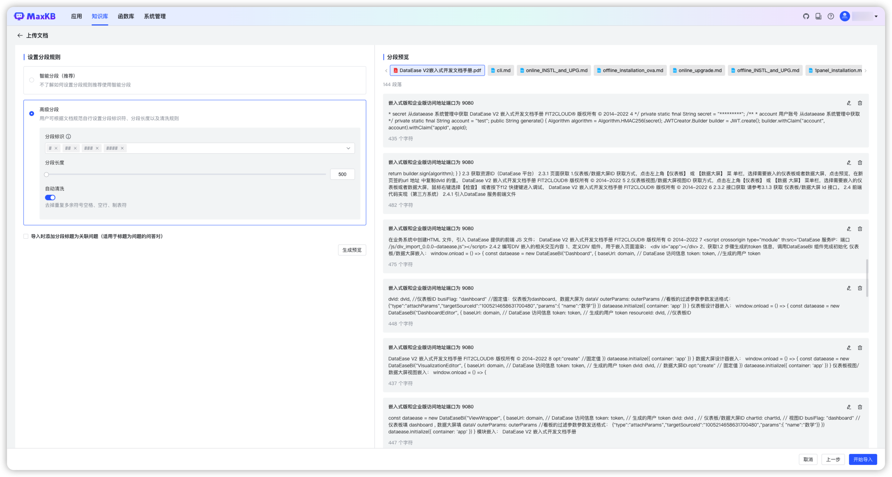Image resolution: width=892 pixels, height=477 pixels.
Task: Delete the 448-character segment
Action: (860, 288)
